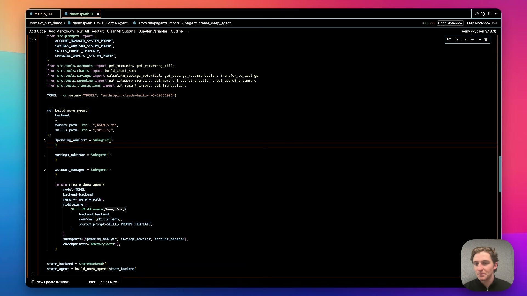Open context_hub_demo breadcrumb
Viewport: 527px width, 296px height.
point(46,23)
